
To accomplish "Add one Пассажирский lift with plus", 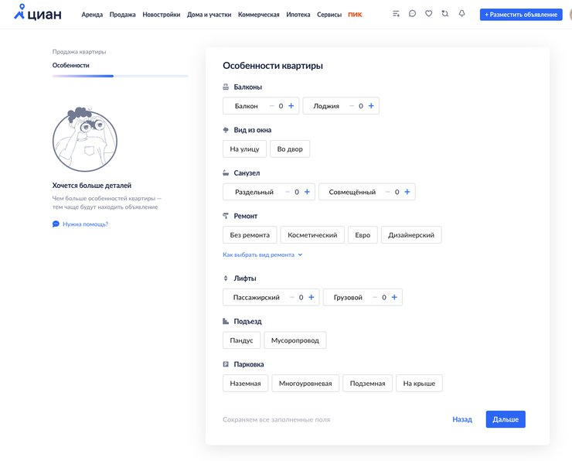I will pyautogui.click(x=312, y=297).
